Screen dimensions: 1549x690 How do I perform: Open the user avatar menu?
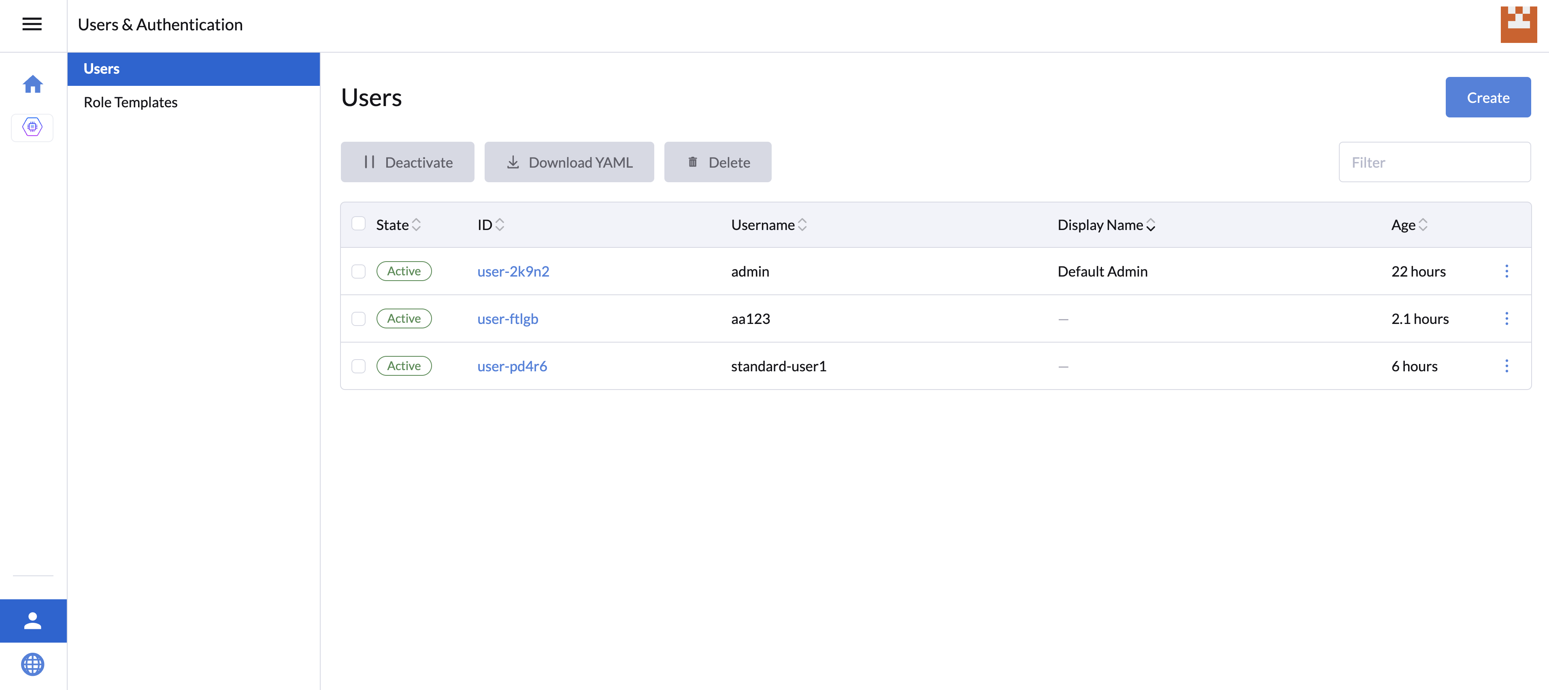[x=1518, y=25]
